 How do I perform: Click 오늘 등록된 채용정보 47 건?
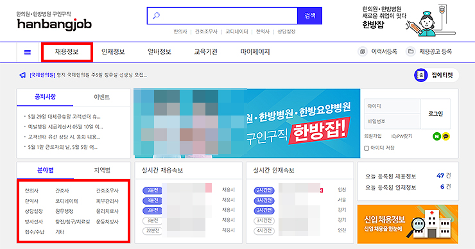pos(408,176)
